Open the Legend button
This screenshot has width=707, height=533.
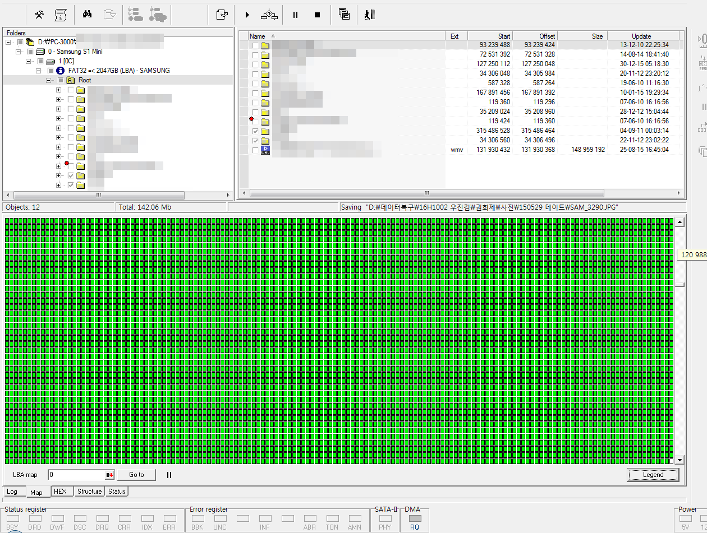click(653, 475)
